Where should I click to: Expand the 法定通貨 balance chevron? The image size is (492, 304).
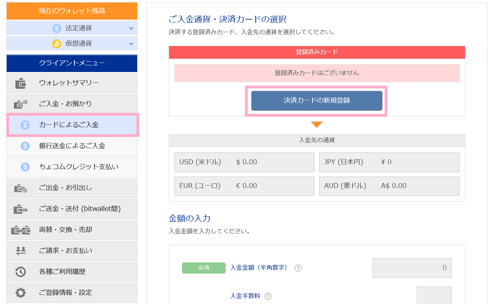pyautogui.click(x=131, y=28)
